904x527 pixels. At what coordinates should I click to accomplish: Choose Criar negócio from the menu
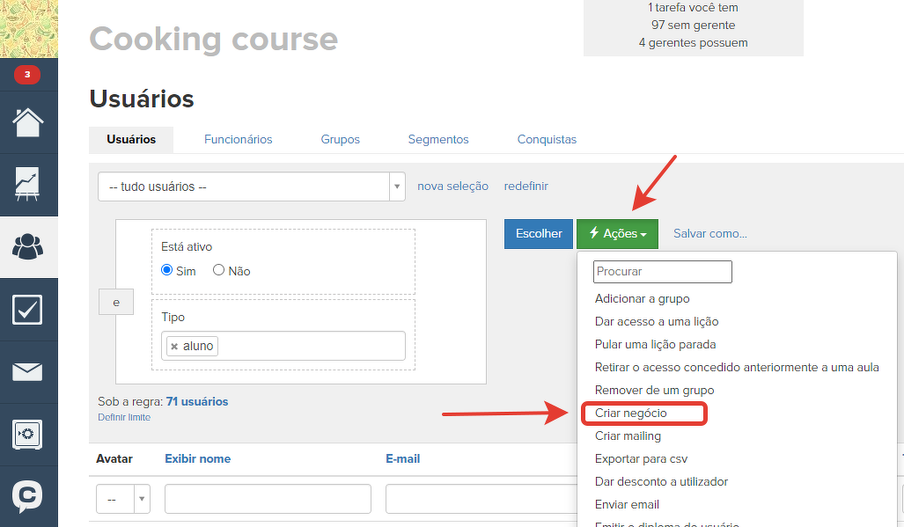[631, 414]
